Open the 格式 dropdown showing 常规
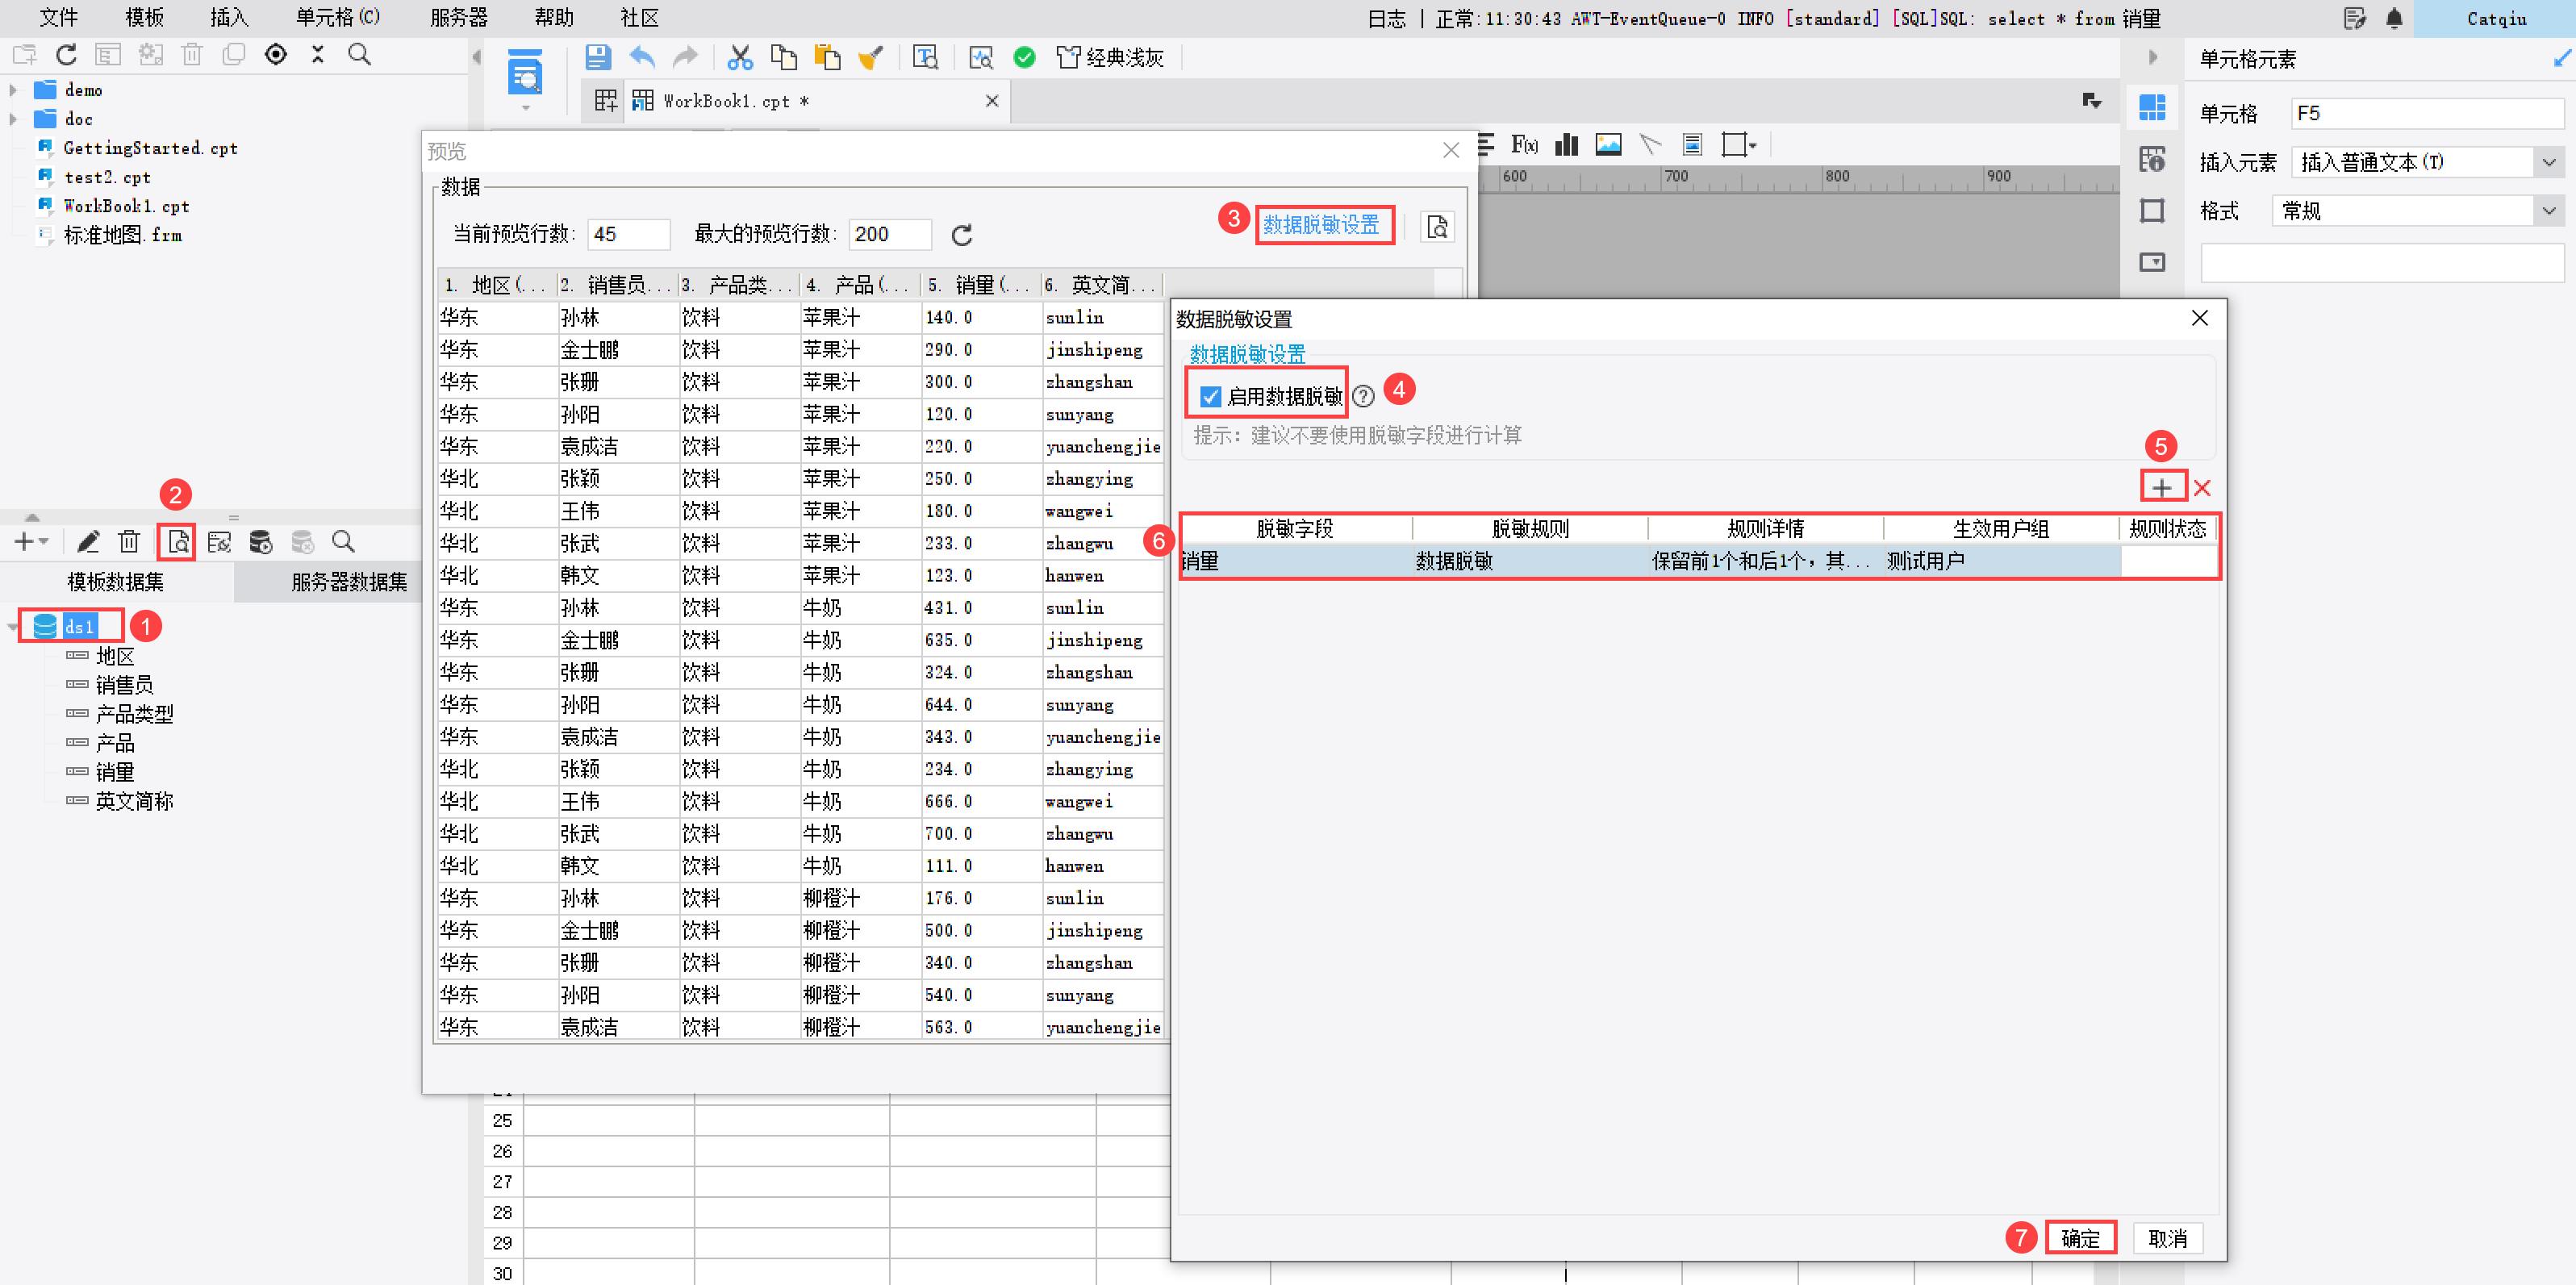Image resolution: width=2576 pixels, height=1285 pixels. 2548,211
